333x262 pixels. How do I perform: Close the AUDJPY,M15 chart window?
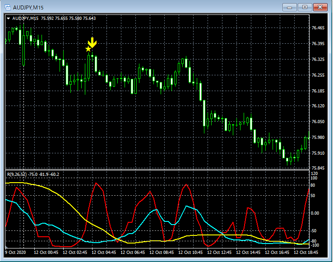(x=320, y=7)
